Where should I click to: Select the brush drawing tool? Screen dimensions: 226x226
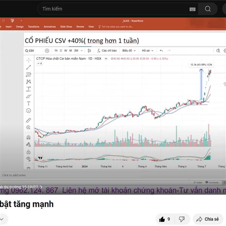click(29, 96)
